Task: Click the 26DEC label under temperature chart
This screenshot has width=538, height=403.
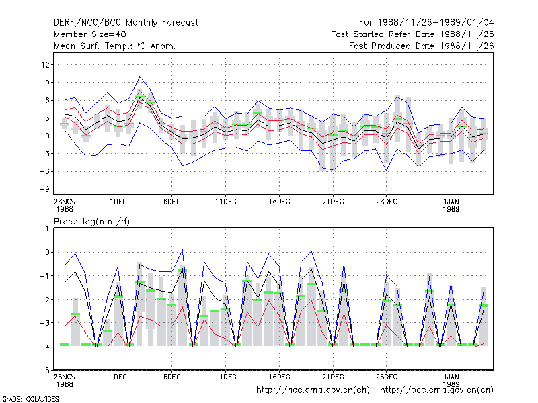Action: tap(386, 201)
